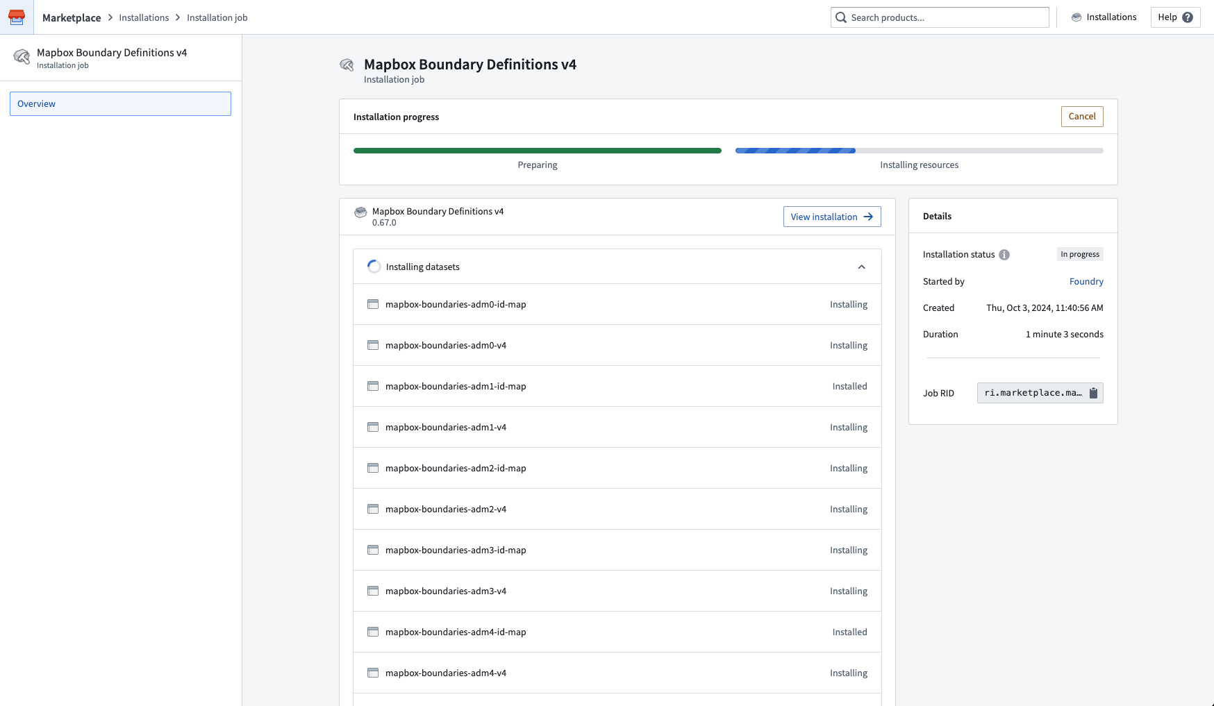
Task: Click dataset icon for mapbox-boundaries-adm3-v4
Action: point(373,591)
